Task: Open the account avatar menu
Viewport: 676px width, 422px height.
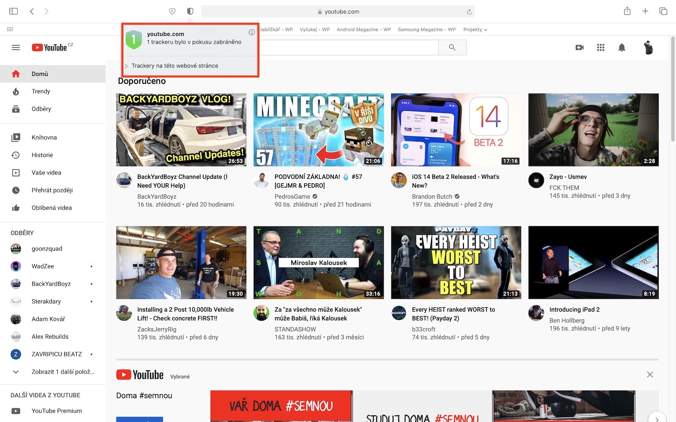Action: click(x=648, y=47)
